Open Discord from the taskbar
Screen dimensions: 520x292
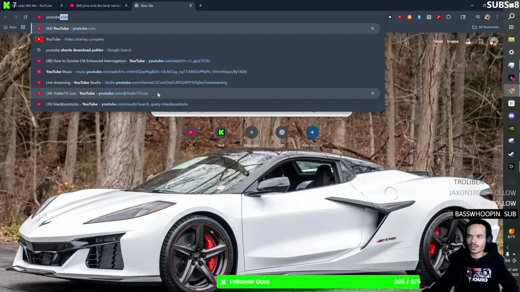coord(511,116)
